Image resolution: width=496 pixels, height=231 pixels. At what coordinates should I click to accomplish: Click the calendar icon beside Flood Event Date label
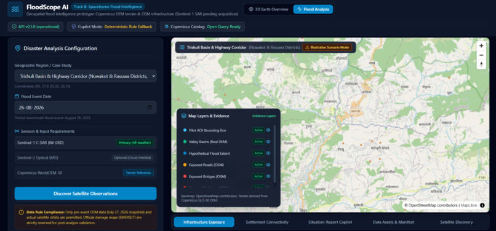coord(17,96)
